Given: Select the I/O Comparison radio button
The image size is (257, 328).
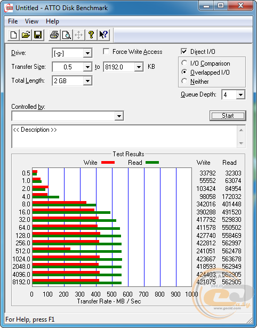Looking at the screenshot, I should pos(184,63).
